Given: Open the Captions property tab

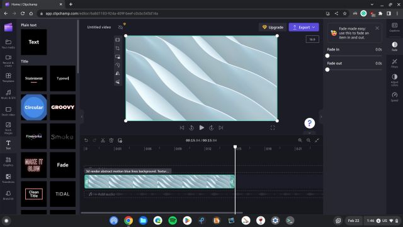Looking at the screenshot, I should coord(395,27).
